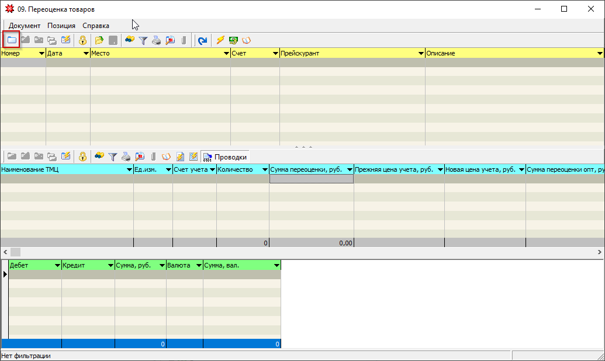
Task: Click the positions grid horizontal scrollbar right arrow
Action: point(599,252)
